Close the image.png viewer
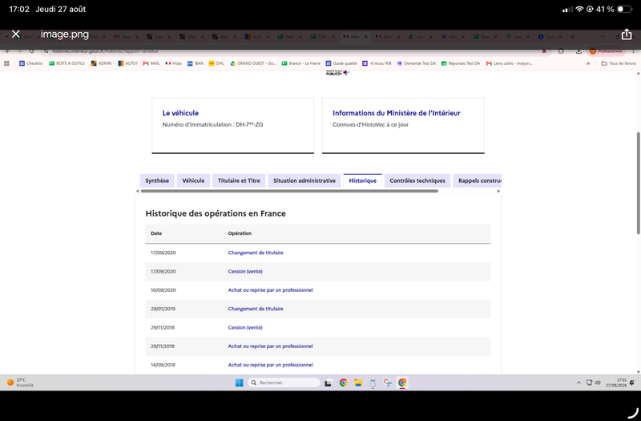 coord(16,34)
